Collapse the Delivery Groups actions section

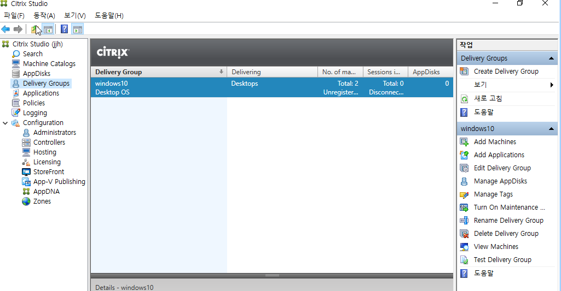click(x=551, y=58)
